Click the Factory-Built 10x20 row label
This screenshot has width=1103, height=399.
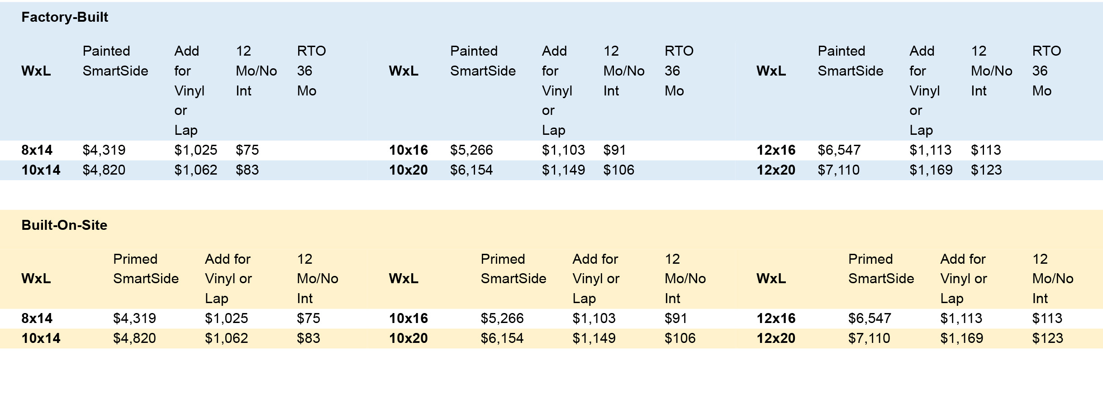[408, 170]
